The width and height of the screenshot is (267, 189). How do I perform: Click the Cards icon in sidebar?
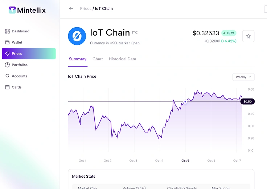pos(7,87)
